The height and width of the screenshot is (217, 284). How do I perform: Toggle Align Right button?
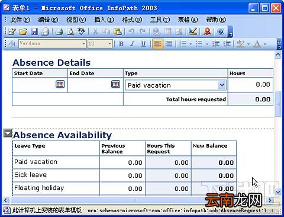click(x=169, y=44)
